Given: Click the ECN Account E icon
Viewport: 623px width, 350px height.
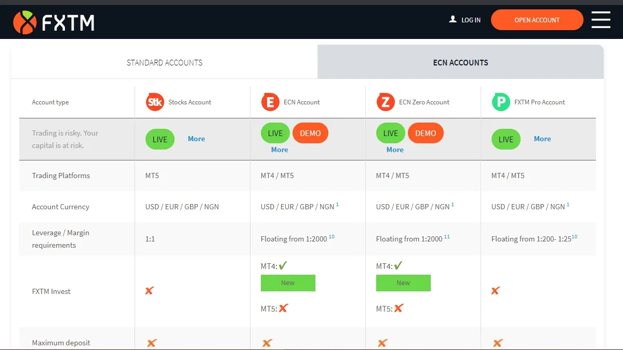Looking at the screenshot, I should pos(270,102).
